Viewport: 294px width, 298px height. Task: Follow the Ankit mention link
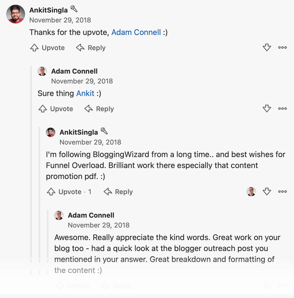pyautogui.click(x=85, y=93)
